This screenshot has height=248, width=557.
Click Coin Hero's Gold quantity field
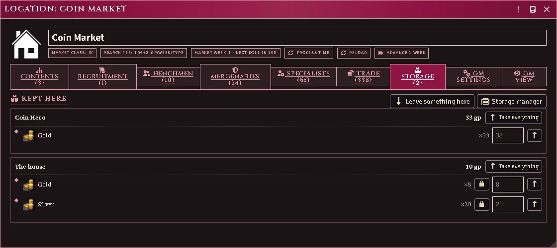coord(508,135)
